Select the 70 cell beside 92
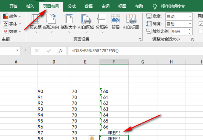The height and width of the screenshot is (140, 203). [x=85, y=103]
